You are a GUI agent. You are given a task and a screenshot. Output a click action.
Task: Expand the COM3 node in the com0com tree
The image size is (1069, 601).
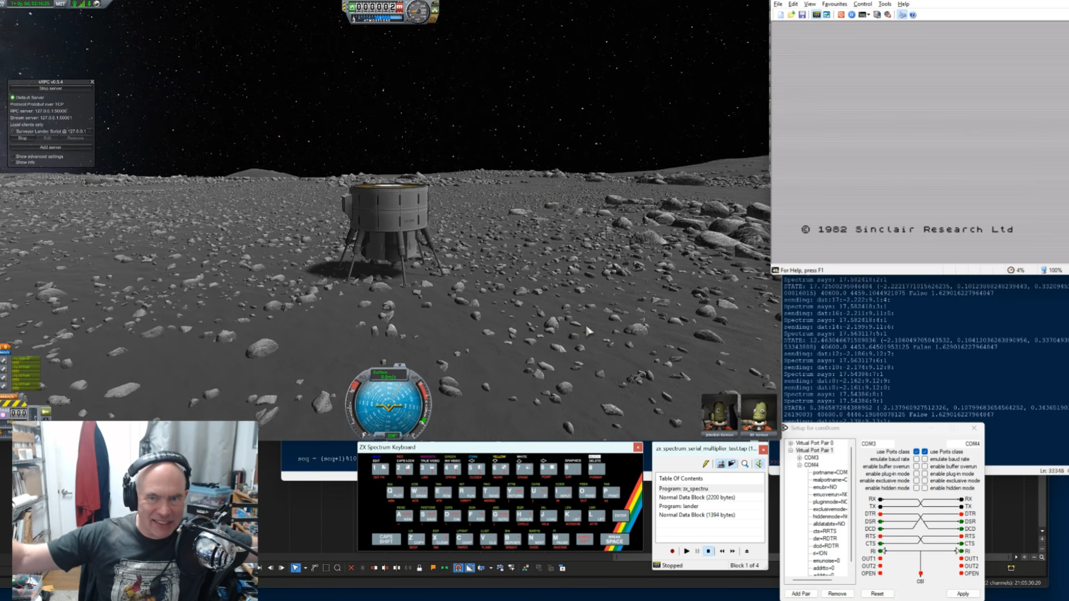click(800, 457)
